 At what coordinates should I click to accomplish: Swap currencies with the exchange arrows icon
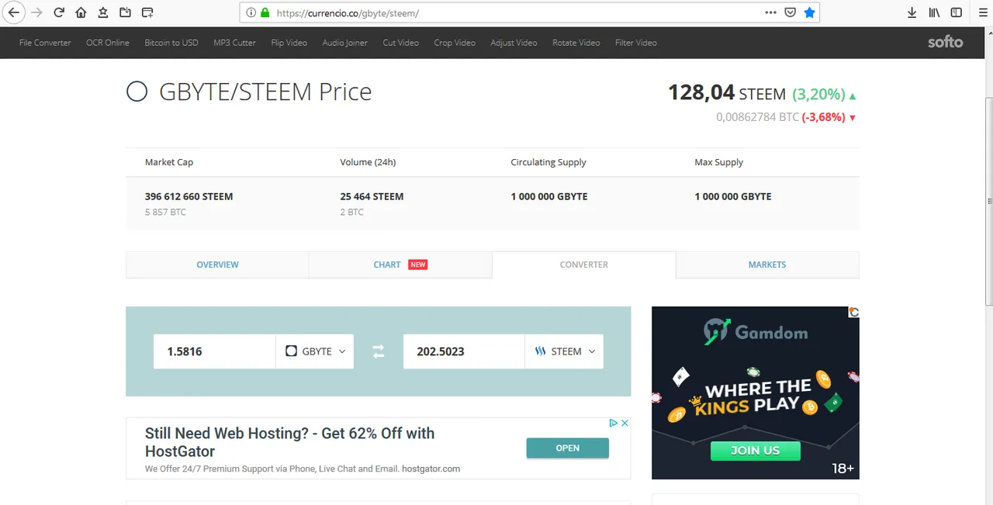pyautogui.click(x=379, y=351)
